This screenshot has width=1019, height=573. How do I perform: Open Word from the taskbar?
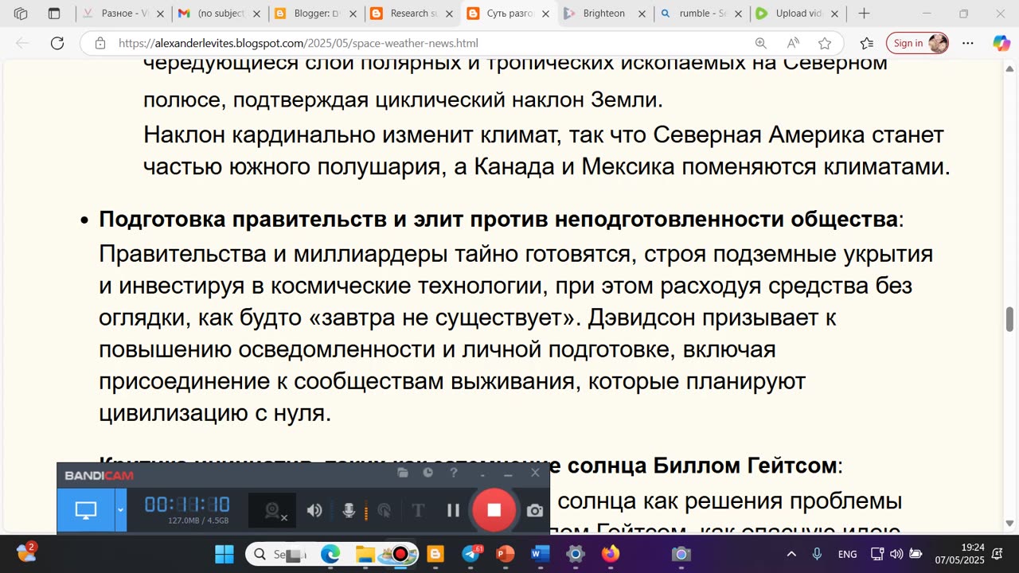coord(540,554)
